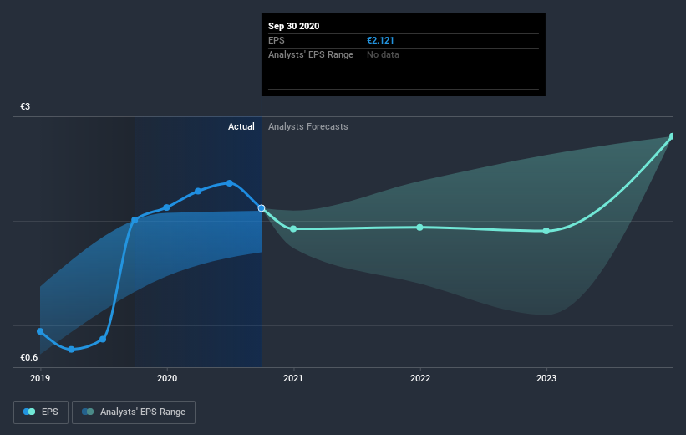Screen dimensions: 686x435
Task: Click the forecast data point at 2022
Action: (x=419, y=228)
